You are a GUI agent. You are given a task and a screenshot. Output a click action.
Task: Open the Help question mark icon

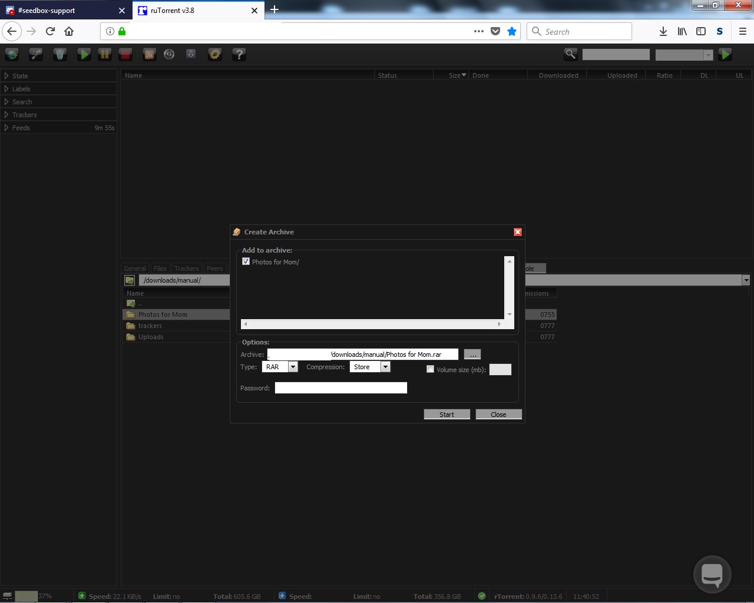point(239,54)
